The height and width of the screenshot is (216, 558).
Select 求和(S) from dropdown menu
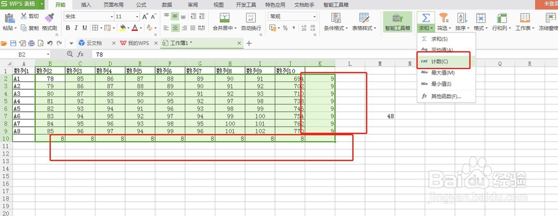point(446,39)
